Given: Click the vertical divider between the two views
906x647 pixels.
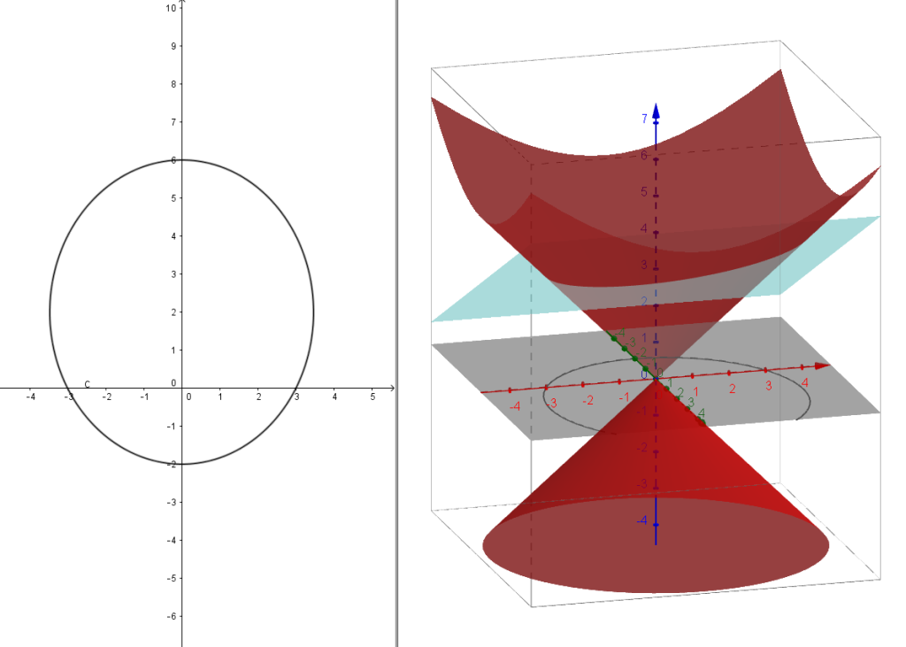Looking at the screenshot, I should coord(397,323).
